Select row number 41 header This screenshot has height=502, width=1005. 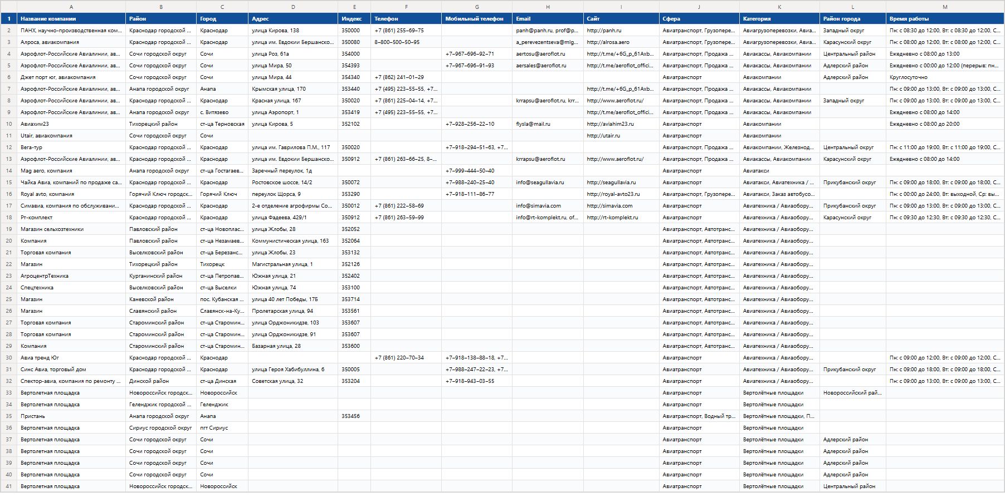pyautogui.click(x=8, y=486)
